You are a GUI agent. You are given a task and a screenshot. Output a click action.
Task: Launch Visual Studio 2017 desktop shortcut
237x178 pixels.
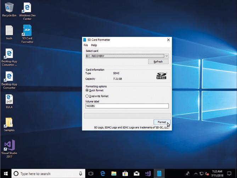(x=9, y=149)
